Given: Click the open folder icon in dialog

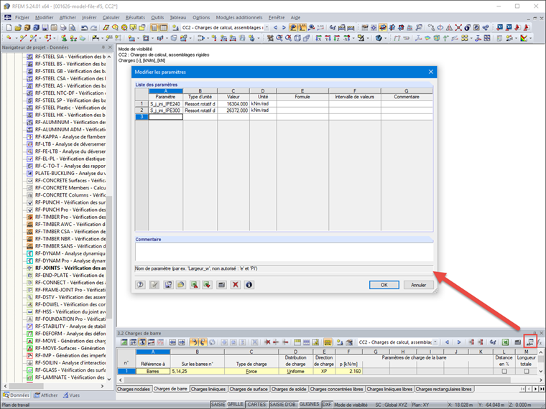Looking at the screenshot, I should coord(181,284).
